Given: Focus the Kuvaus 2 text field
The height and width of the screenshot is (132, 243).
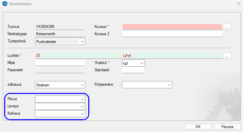Looking at the screenshot, I should [172, 34].
